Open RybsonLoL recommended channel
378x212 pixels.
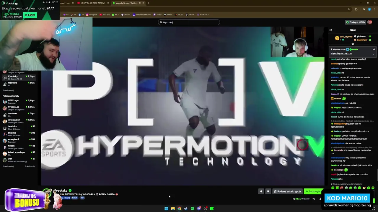click(x=19, y=108)
